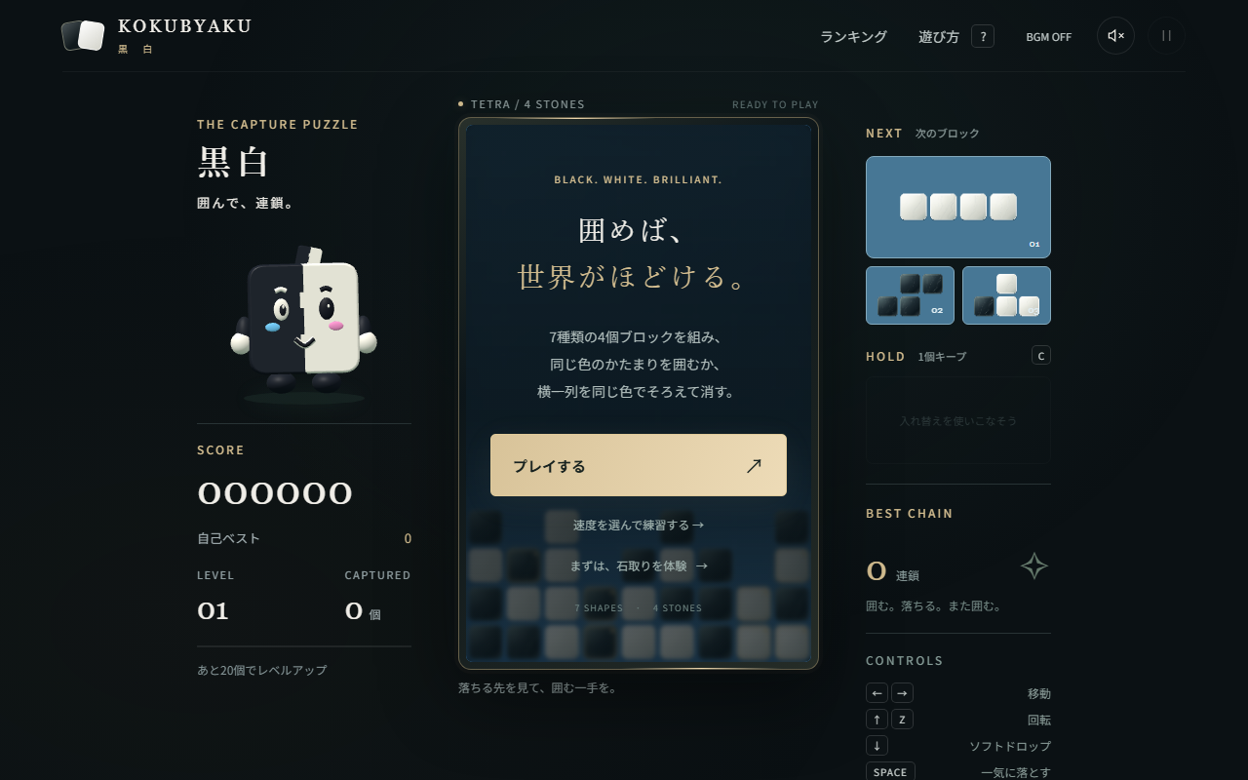
Task: Click the left arrow key icon
Action: pyautogui.click(x=877, y=693)
